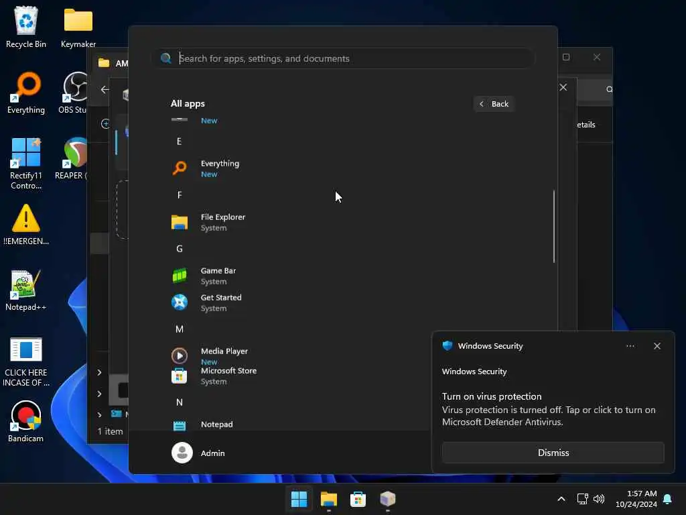The width and height of the screenshot is (686, 515).
Task: Click the search magnifier icon in Start
Action: coord(166,58)
